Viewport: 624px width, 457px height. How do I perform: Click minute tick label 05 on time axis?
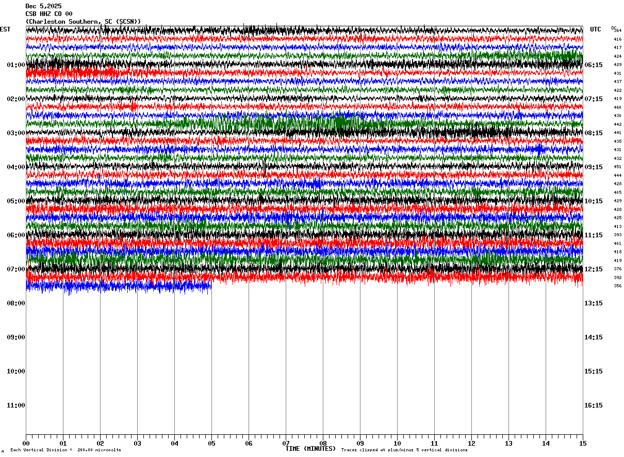tap(211, 443)
